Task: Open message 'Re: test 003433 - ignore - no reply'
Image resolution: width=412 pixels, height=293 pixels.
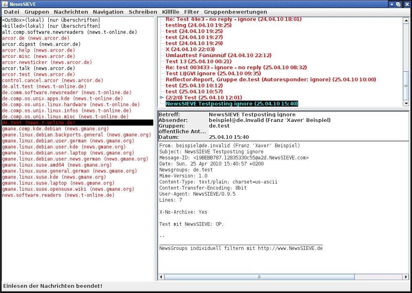Action: [236, 68]
